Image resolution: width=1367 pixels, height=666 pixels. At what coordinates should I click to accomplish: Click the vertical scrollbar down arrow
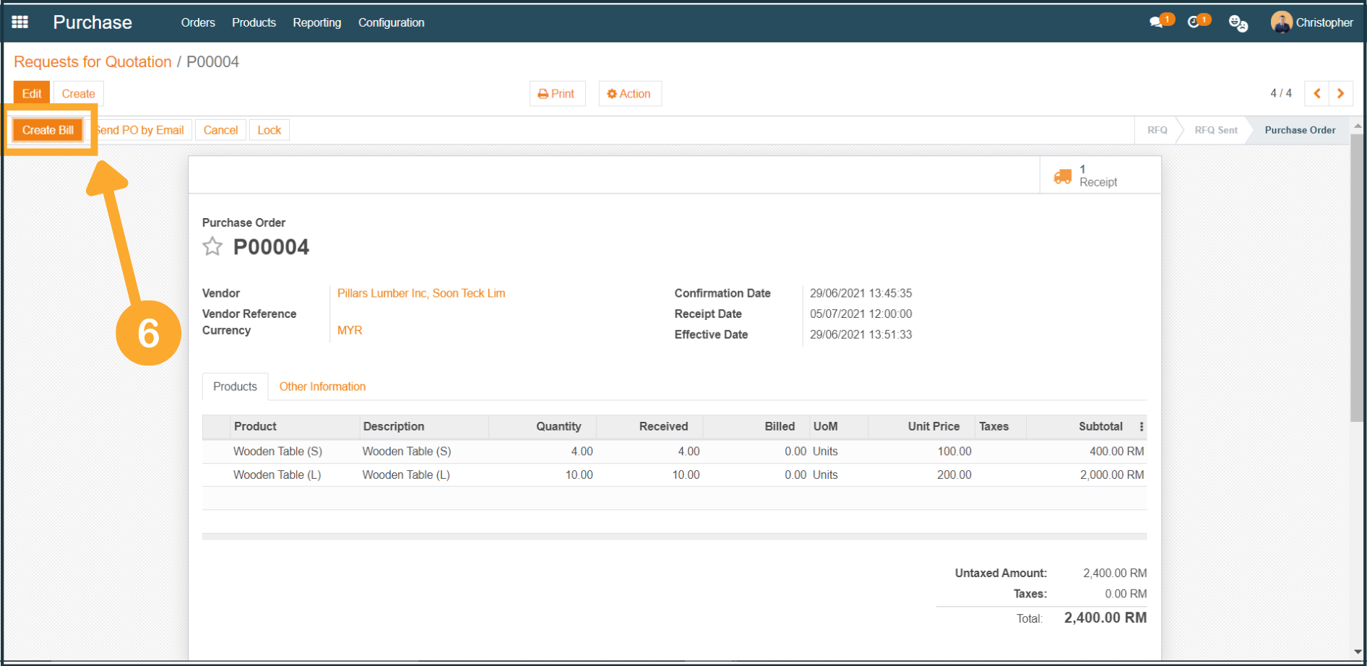click(x=1358, y=652)
